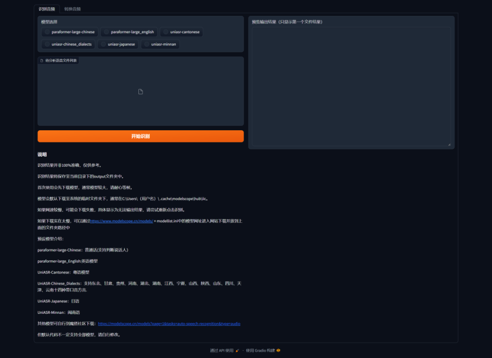Click the Gradio logo icon in footer
The width and height of the screenshot is (492, 358).
click(279, 350)
